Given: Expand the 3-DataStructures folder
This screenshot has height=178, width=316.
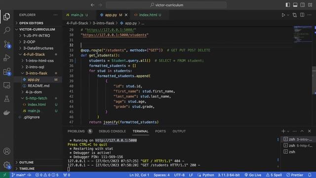Looking at the screenshot, I should [38, 48].
